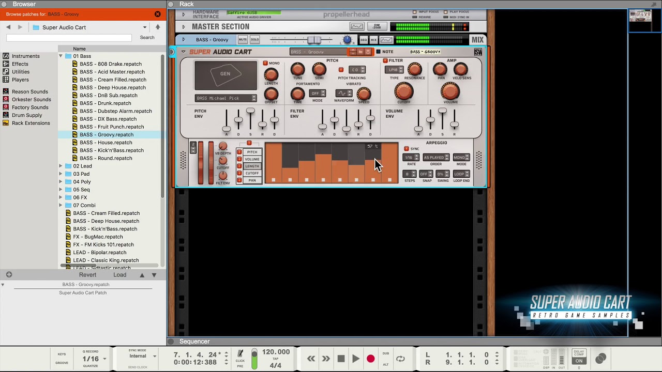The image size is (662, 372).
Task: Click the MIX button on mix channel
Action: pos(373,40)
